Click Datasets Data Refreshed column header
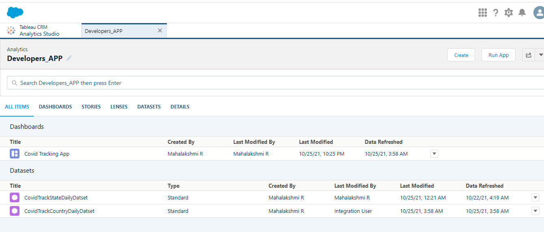Screen dimensions: 544x232 pos(485,186)
